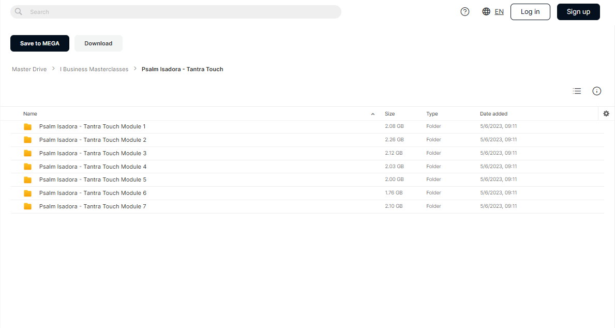Viewport: 615px width, 328px height.
Task: Click Folder type cell of Module 1
Action: click(433, 126)
